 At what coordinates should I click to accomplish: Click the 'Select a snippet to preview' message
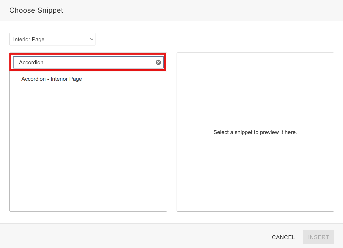[255, 132]
